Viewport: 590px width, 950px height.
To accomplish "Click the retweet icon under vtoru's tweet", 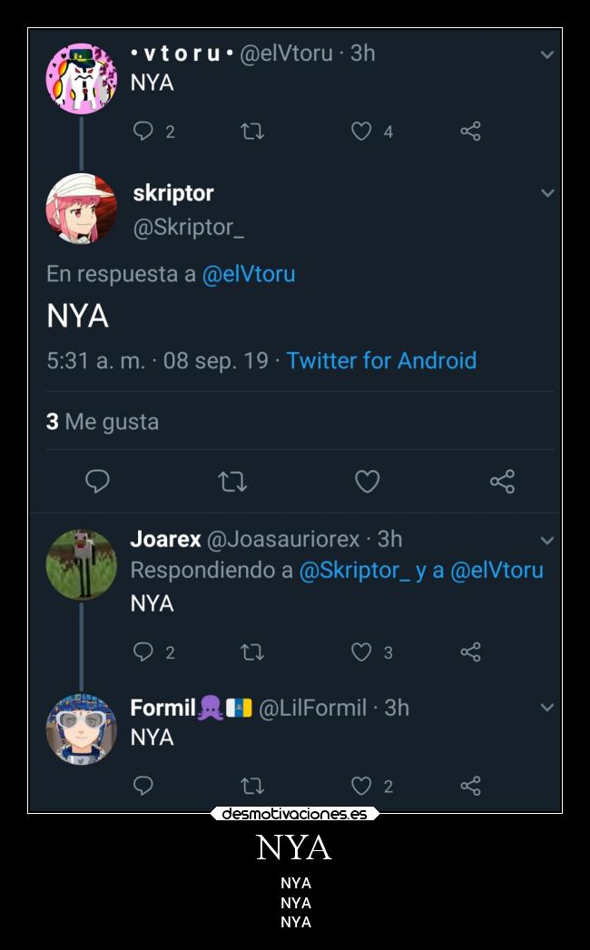I will (252, 131).
